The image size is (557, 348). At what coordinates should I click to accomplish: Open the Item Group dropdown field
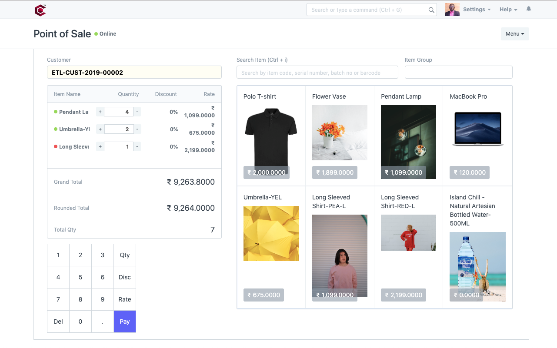click(x=458, y=72)
